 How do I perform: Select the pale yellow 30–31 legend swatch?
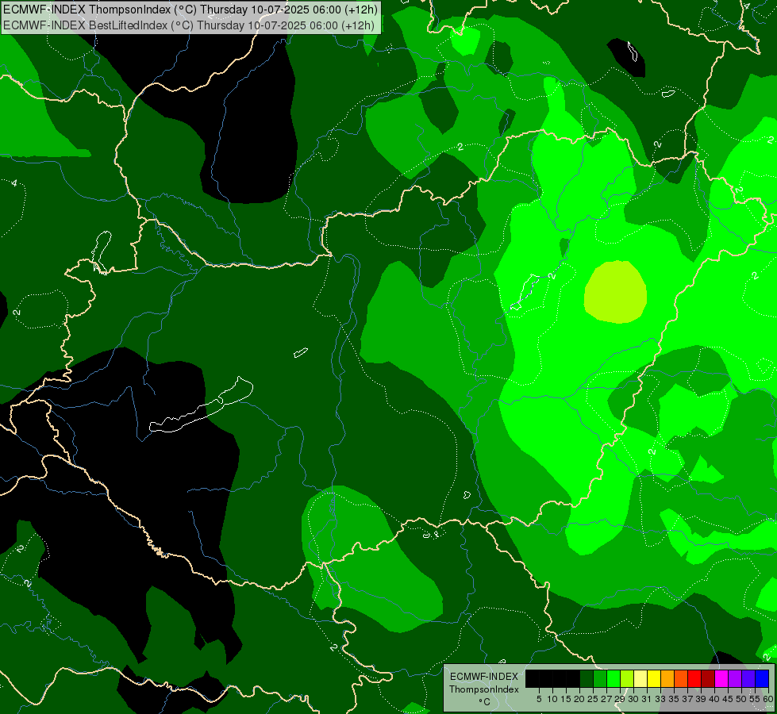click(x=640, y=678)
